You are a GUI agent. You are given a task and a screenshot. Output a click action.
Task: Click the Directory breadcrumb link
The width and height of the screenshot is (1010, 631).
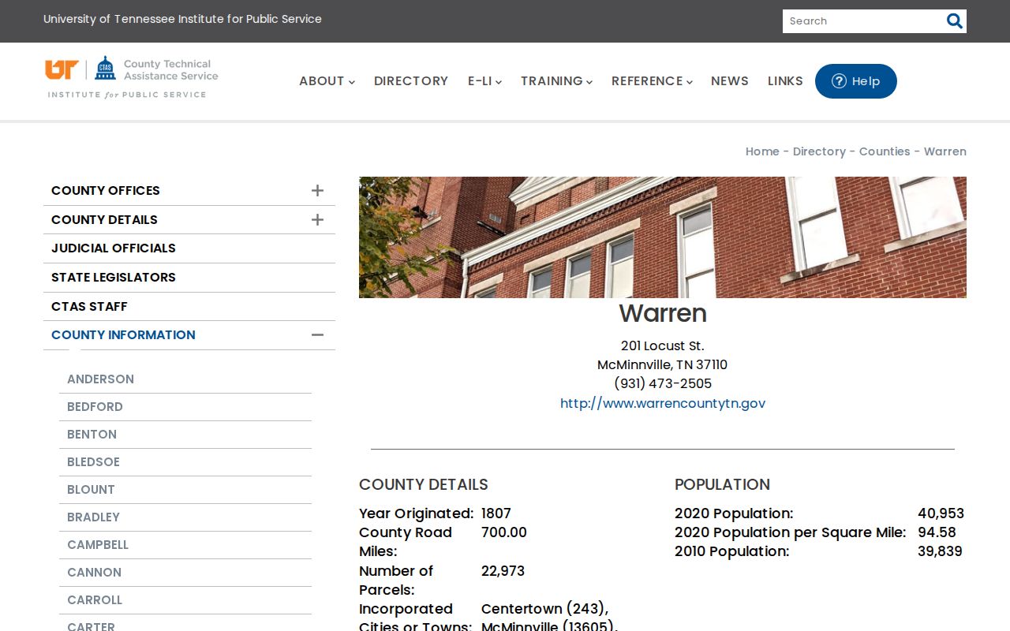click(819, 151)
